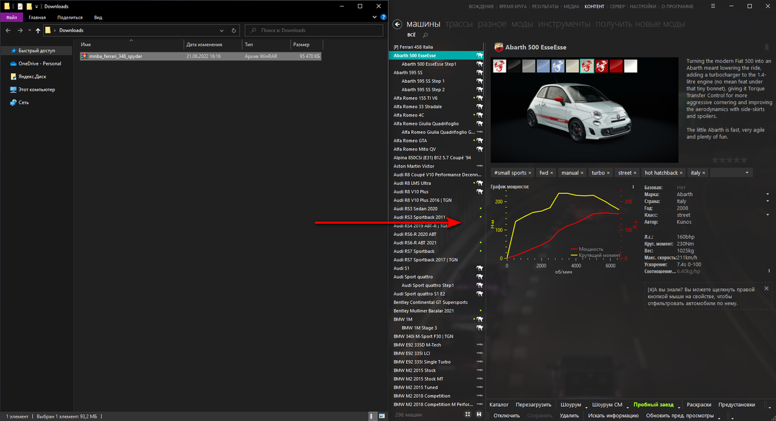Open Explorer address bar history dropdown
The width and height of the screenshot is (776, 421).
pyautogui.click(x=222, y=30)
